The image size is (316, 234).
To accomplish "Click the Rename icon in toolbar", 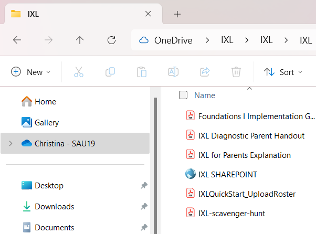I will coord(173,72).
